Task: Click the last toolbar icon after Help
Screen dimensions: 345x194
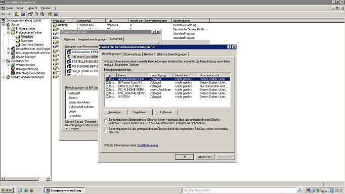Action: (x=56, y=14)
